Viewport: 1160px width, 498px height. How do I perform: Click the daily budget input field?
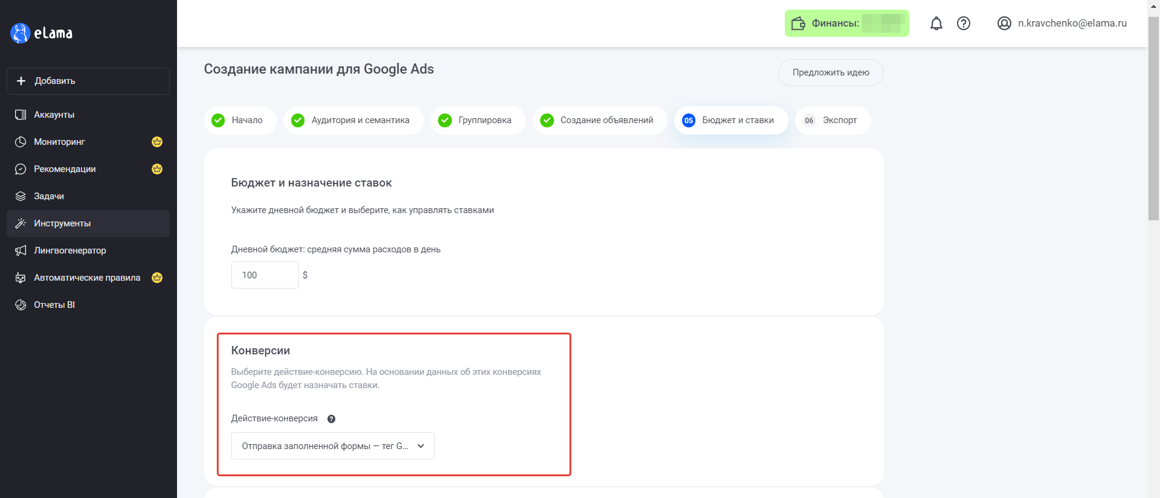pos(265,275)
